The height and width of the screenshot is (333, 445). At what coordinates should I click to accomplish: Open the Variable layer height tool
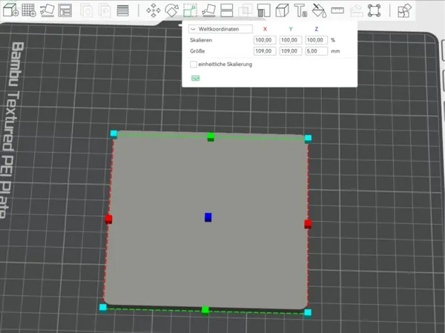pyautogui.click(x=122, y=11)
